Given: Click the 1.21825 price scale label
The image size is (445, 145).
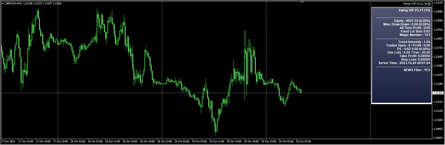Looking at the screenshot, I should pyautogui.click(x=438, y=39).
